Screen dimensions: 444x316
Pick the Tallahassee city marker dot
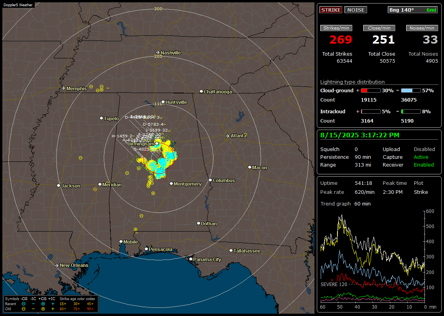pos(231,251)
